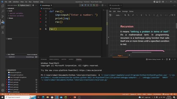The width and height of the screenshot is (177, 99).
Task: Click the Python interpreter in the status bar
Action: (157, 94)
